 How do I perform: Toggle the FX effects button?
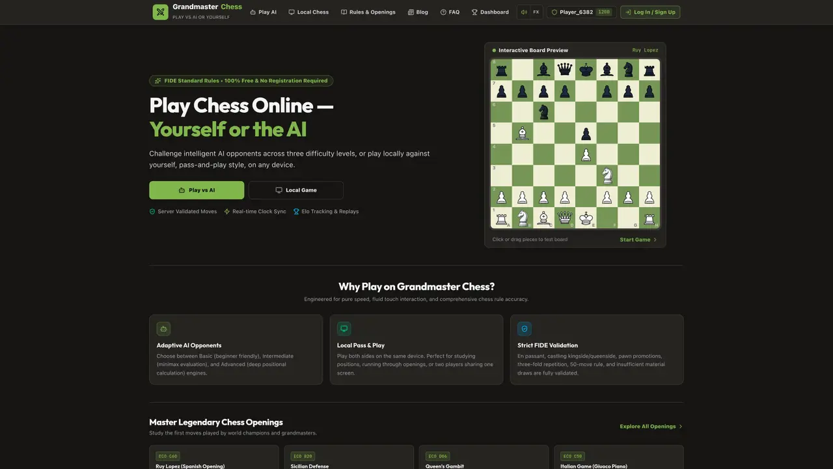536,12
